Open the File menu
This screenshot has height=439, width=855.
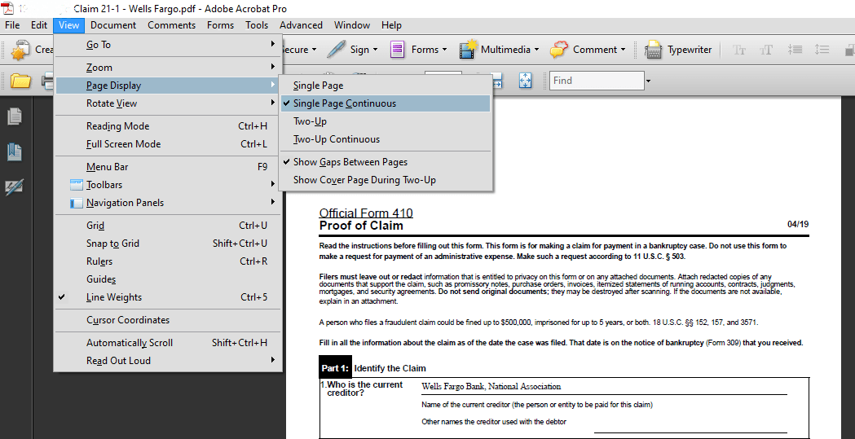(12, 25)
